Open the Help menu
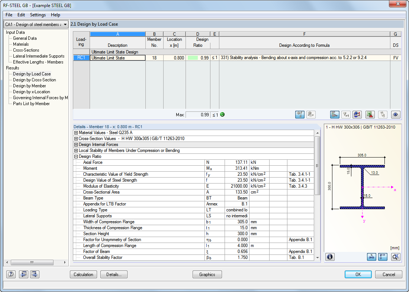The image size is (409, 292). point(55,15)
